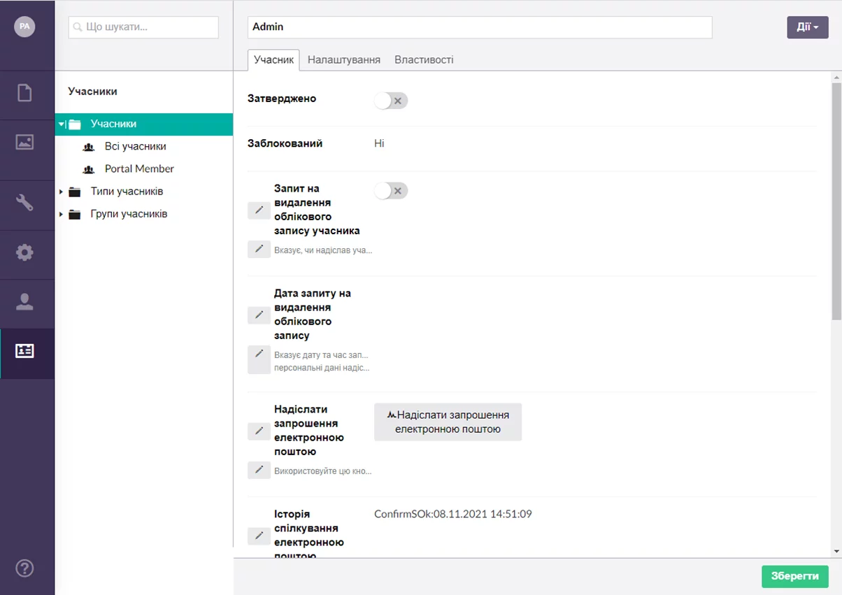This screenshot has height=595, width=842.
Task: Open the Users person icon in sidebar
Action: click(x=24, y=302)
